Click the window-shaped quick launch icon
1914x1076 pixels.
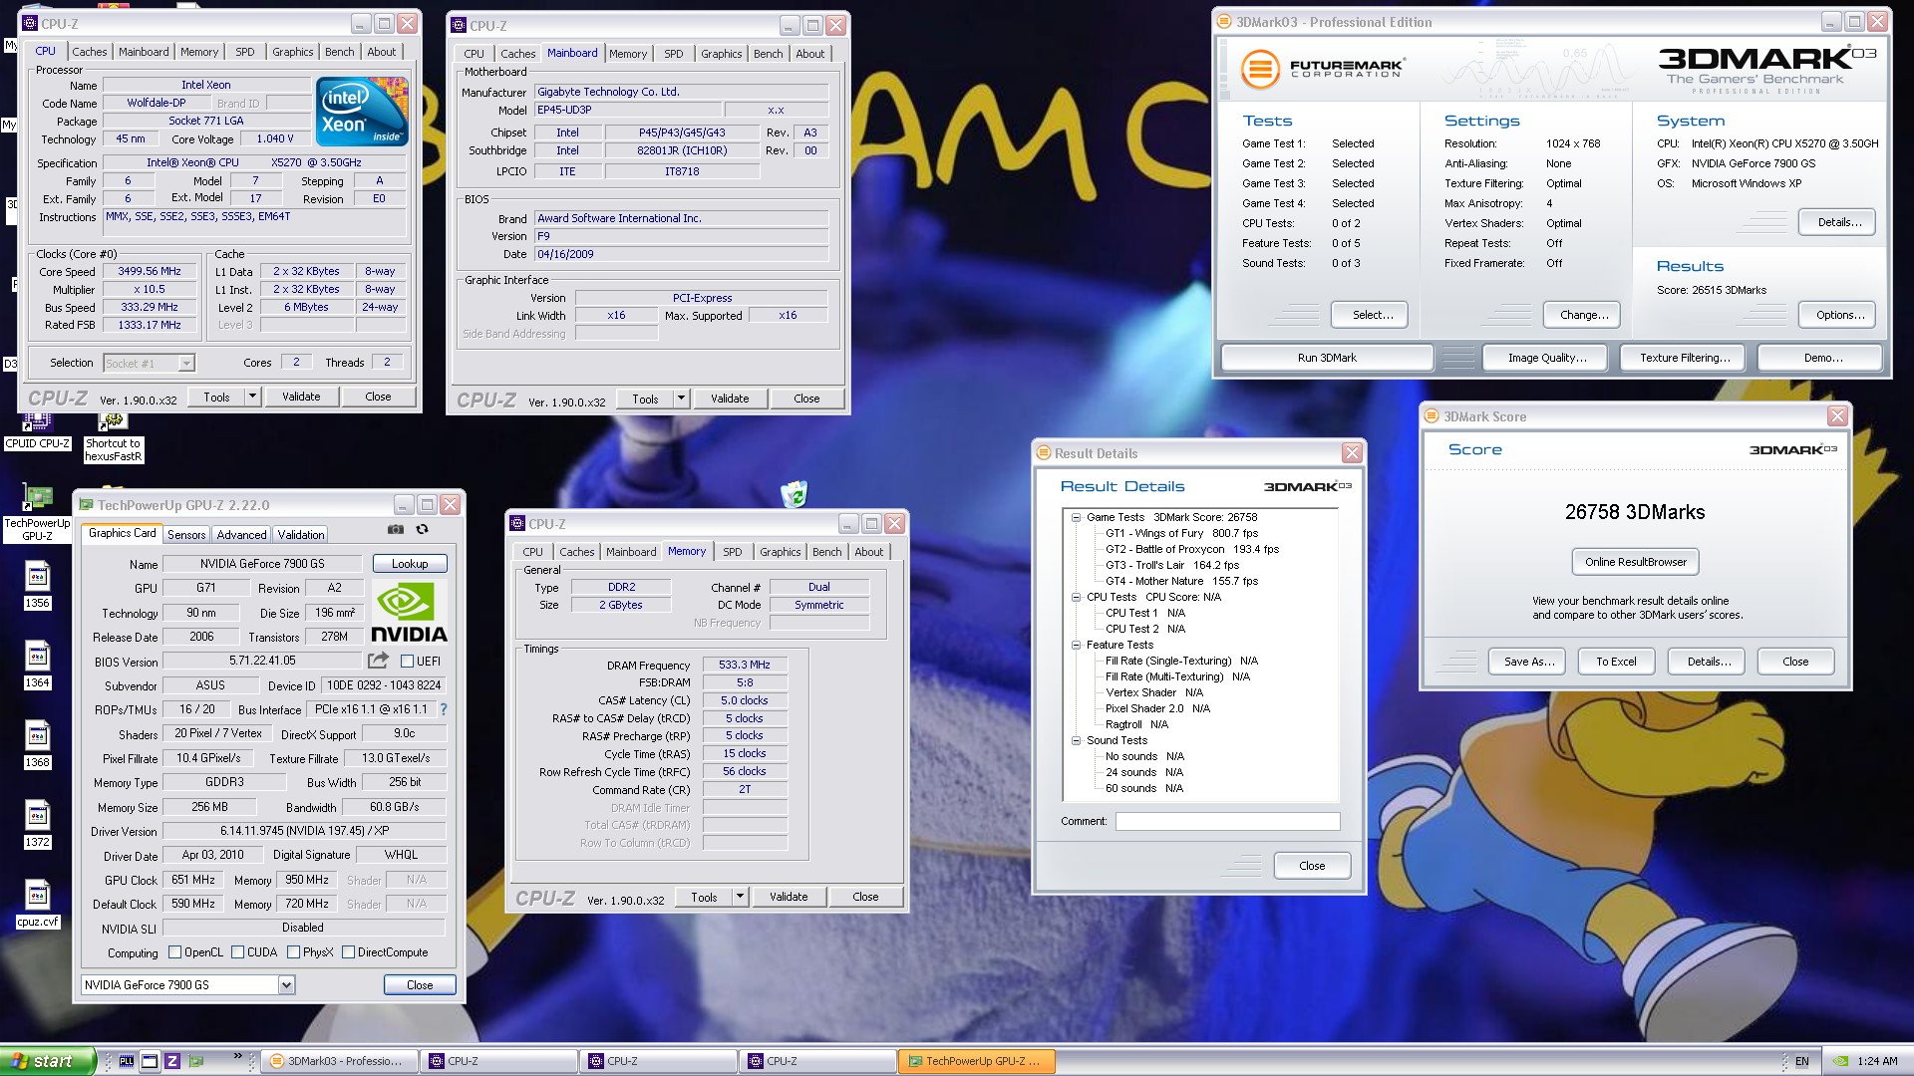(150, 1061)
